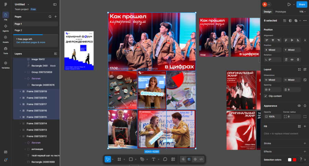Expand the Frame 2087328114 layer
309x166 pixels.
click(20, 123)
